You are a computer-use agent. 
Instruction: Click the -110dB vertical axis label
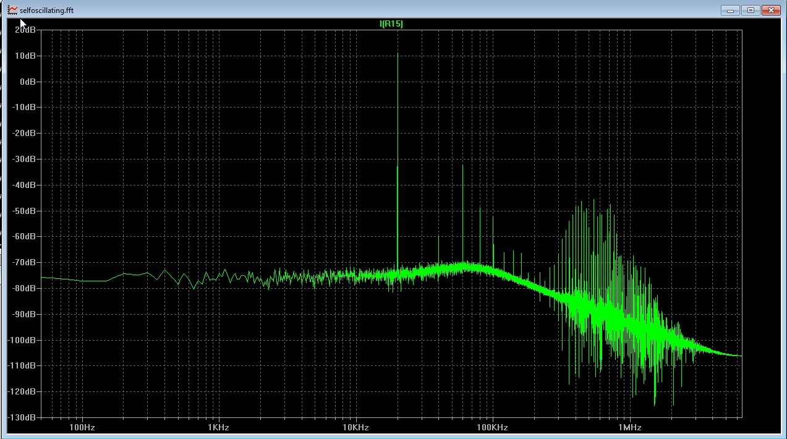[x=23, y=365]
